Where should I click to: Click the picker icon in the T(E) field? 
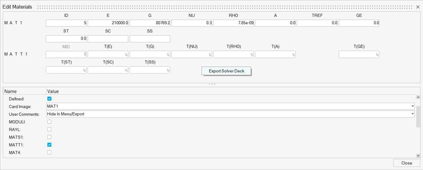(126, 55)
